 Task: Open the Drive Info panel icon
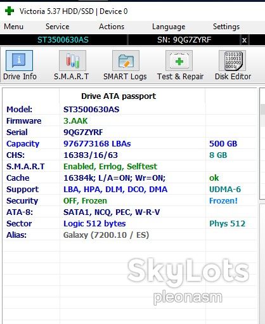coord(19,60)
